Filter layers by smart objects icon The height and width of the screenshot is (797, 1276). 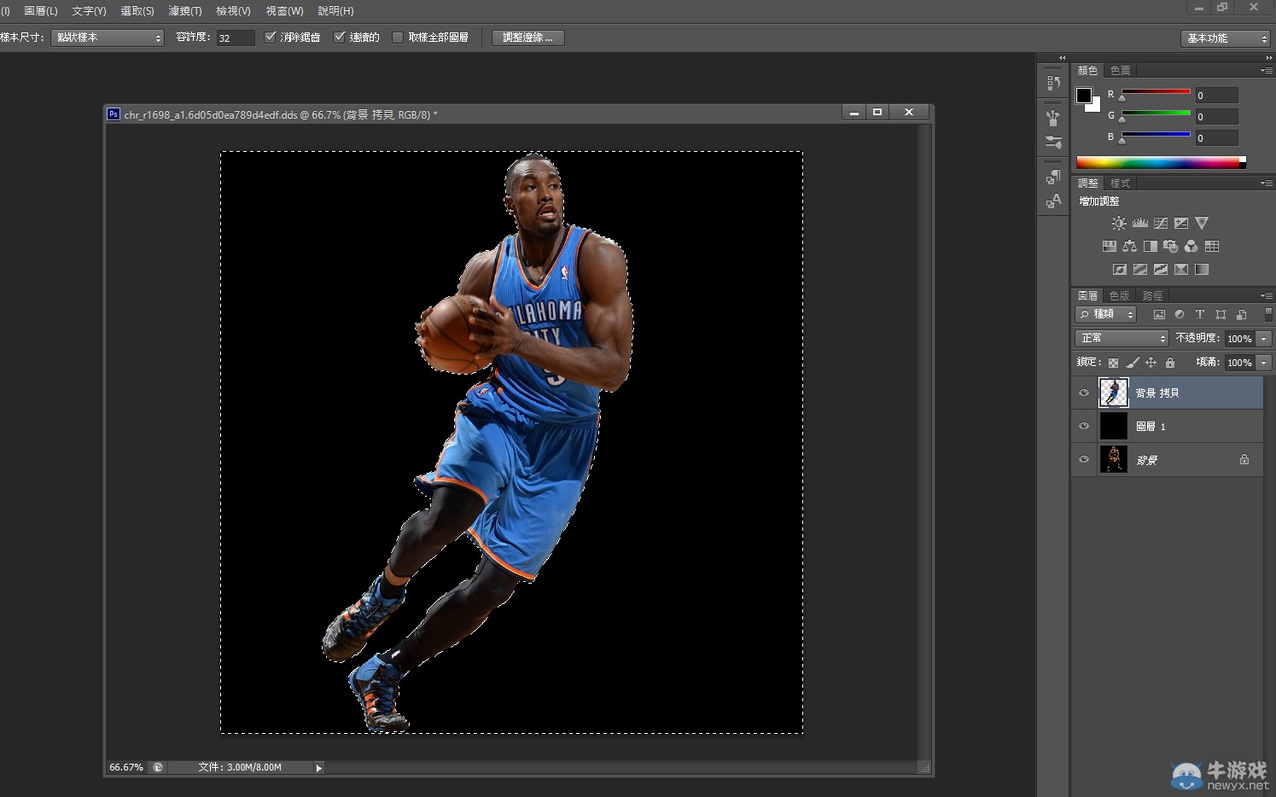pyautogui.click(x=1241, y=314)
